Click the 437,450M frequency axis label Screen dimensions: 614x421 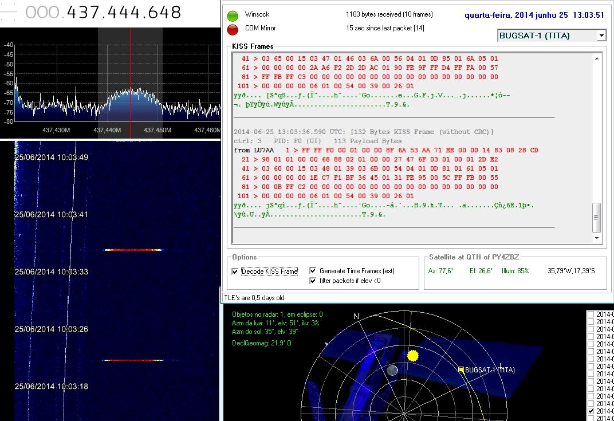[158, 130]
